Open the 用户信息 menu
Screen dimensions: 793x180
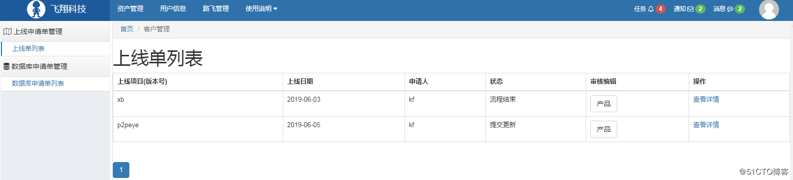(x=173, y=8)
